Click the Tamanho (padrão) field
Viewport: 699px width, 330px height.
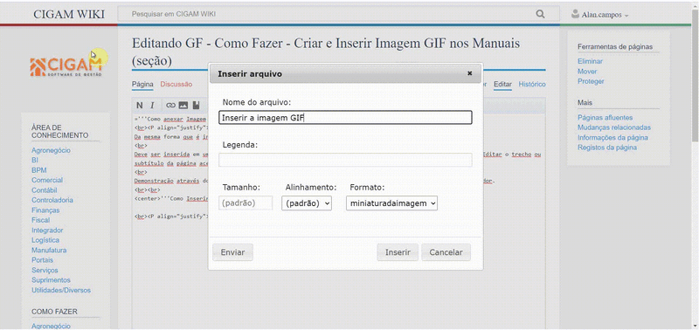pyautogui.click(x=246, y=203)
